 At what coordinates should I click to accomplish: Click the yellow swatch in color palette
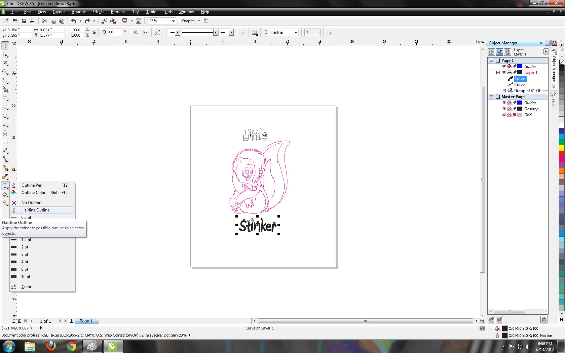[x=562, y=148]
